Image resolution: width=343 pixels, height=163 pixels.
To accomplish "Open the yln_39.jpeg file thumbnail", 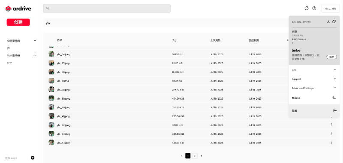I will 51,98.
